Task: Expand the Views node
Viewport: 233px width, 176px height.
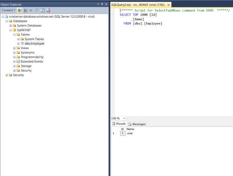Action: tap(15, 48)
